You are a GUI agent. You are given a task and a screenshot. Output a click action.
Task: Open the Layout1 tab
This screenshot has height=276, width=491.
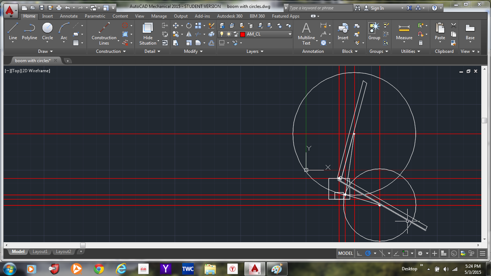(40, 252)
